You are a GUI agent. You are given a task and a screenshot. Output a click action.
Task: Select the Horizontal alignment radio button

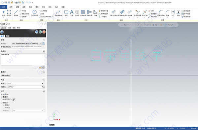(2, 94)
